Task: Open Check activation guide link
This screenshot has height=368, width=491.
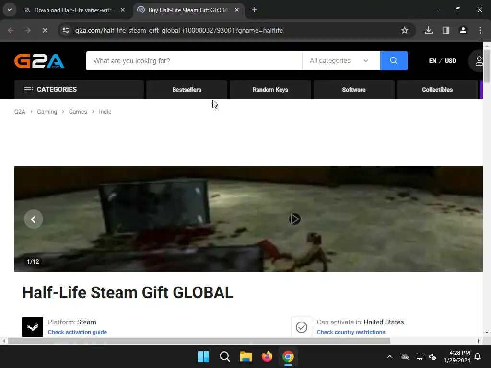Action: (77, 332)
